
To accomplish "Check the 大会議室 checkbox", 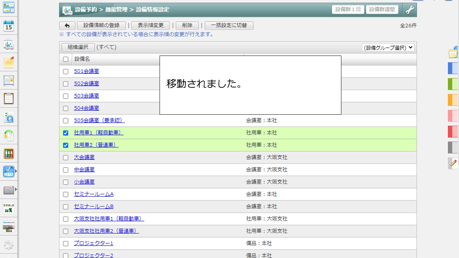I will 66,158.
